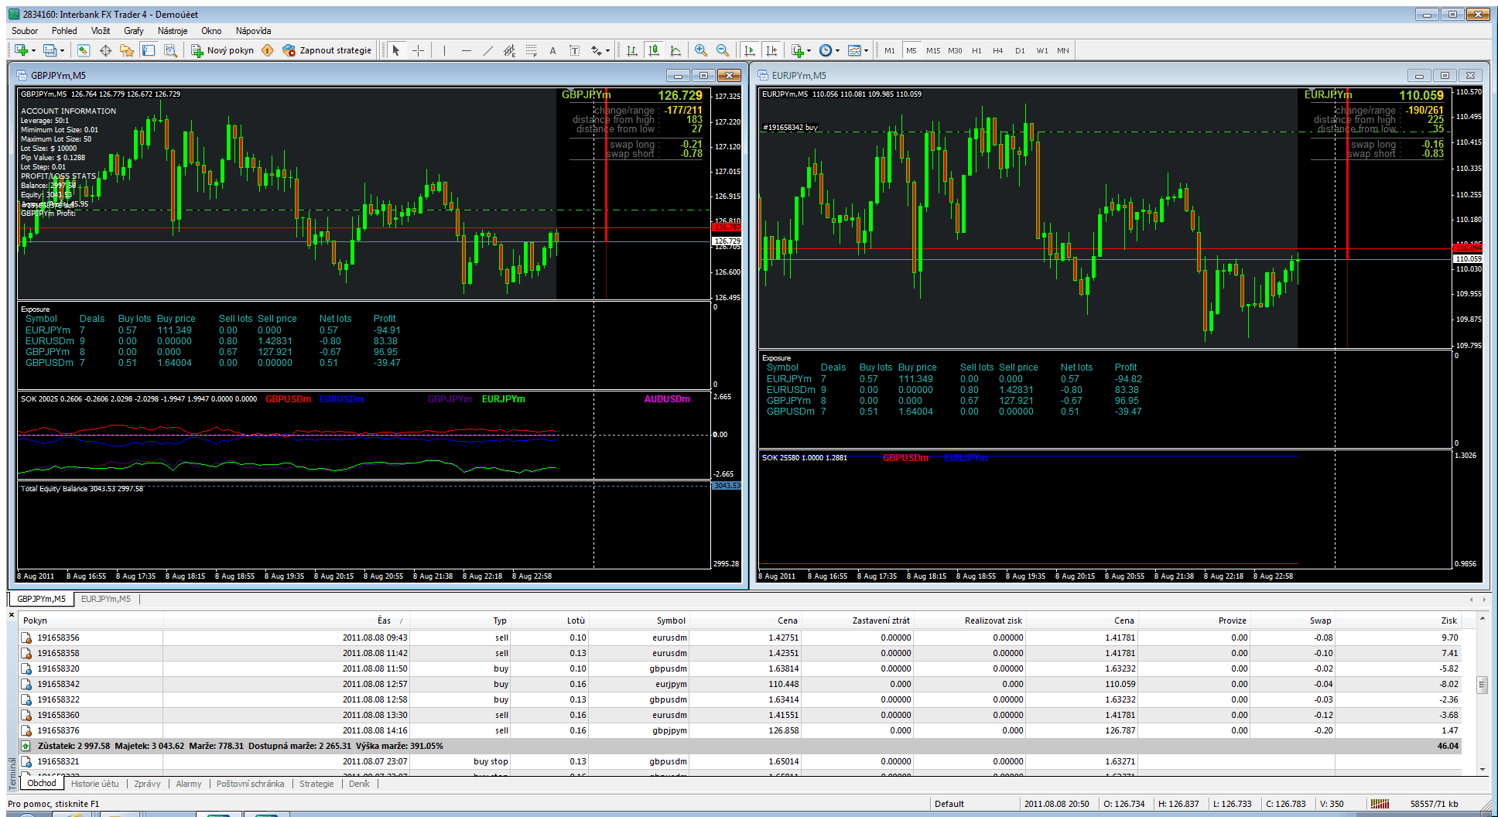The image size is (1498, 817).
Task: Expand the new chart dropdown arrow
Action: (33, 51)
